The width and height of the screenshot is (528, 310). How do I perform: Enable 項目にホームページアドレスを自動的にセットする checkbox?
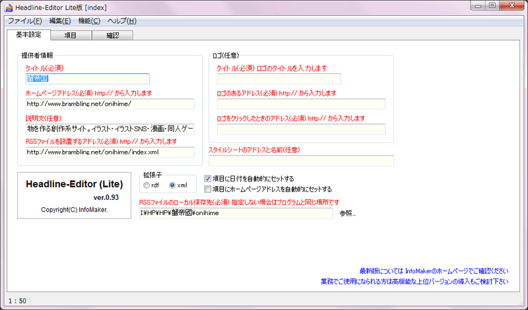(x=208, y=189)
